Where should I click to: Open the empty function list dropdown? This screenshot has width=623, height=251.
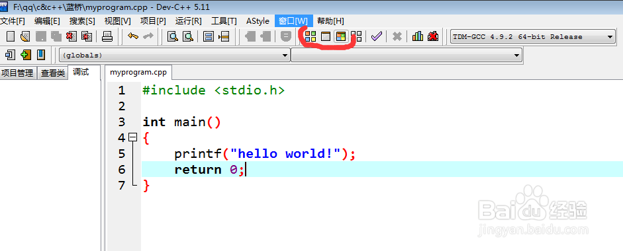click(x=407, y=55)
